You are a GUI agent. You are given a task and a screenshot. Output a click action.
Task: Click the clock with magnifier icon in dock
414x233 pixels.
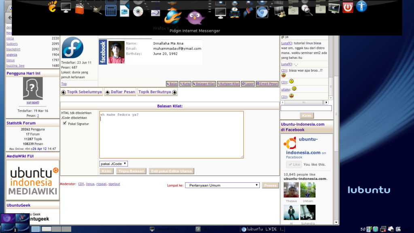point(306,10)
